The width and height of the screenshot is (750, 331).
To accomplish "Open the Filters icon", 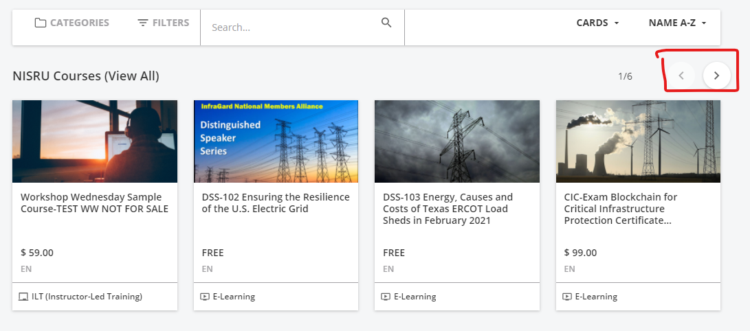I will (142, 23).
